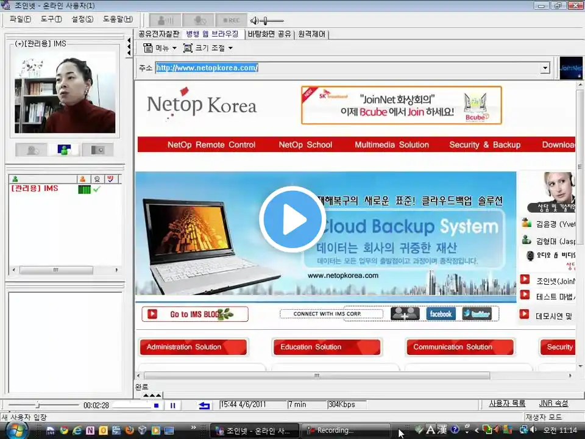Toggle the REC recording button
The height and width of the screenshot is (439, 585).
[231, 20]
